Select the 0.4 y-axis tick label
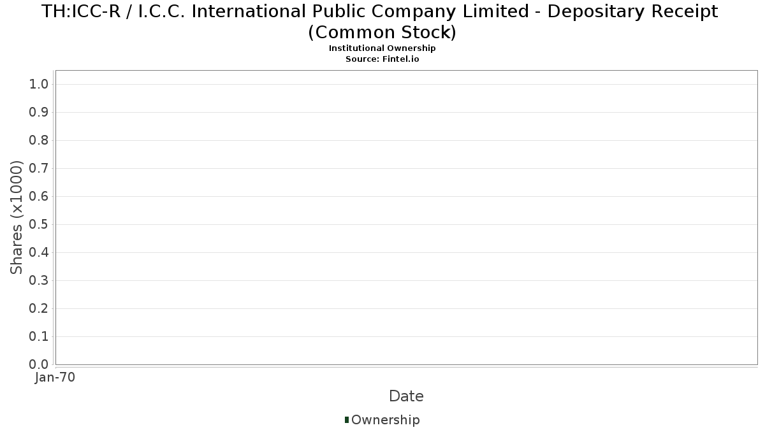765x430 pixels. (x=40, y=253)
